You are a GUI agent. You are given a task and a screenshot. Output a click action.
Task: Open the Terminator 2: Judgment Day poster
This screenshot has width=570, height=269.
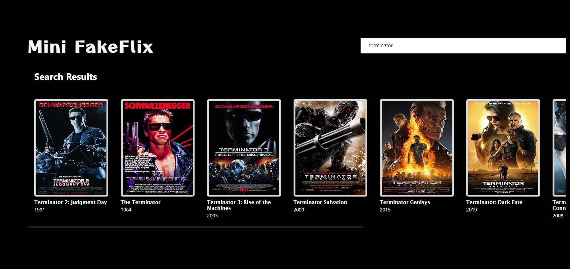pos(71,148)
